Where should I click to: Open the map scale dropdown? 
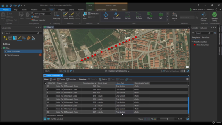point(58,71)
